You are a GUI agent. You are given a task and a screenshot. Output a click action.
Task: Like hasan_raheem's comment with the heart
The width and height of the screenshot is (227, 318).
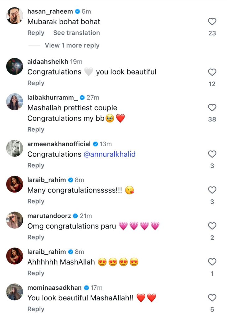coord(212,22)
